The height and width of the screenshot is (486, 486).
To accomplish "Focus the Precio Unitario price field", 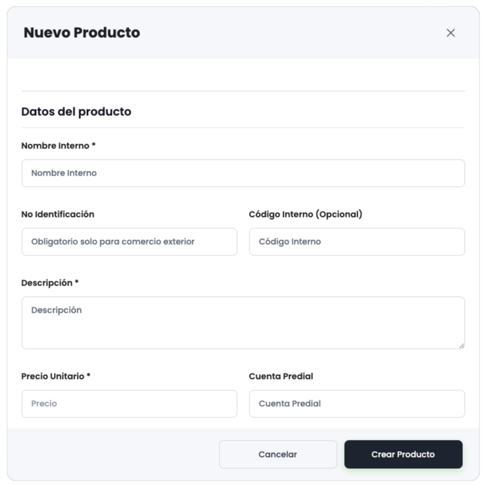I will [x=129, y=404].
